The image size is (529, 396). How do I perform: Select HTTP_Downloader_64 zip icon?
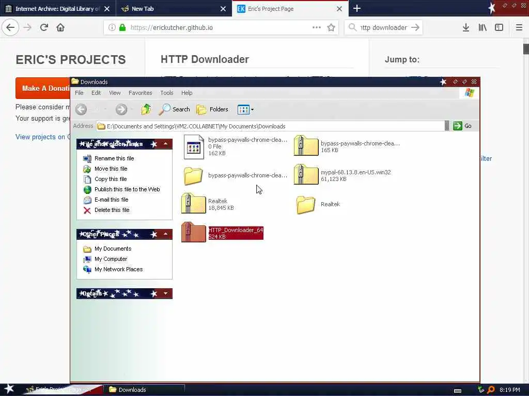pos(193,233)
